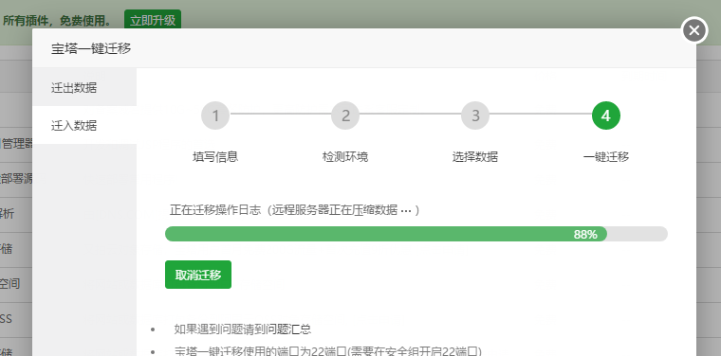Select the 迁入数据 tab
Viewport: 721px width, 356px height.
[84, 125]
